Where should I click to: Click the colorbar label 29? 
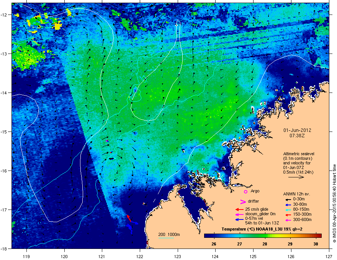[x=290, y=244]
